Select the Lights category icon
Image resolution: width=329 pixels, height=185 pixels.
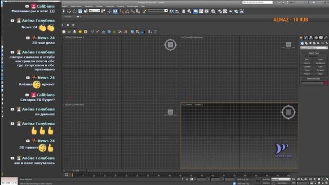click(x=310, y=43)
